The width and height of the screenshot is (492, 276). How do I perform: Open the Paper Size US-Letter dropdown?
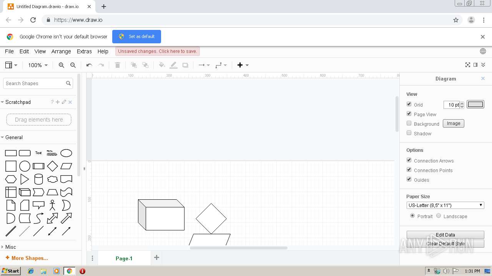pyautogui.click(x=445, y=205)
